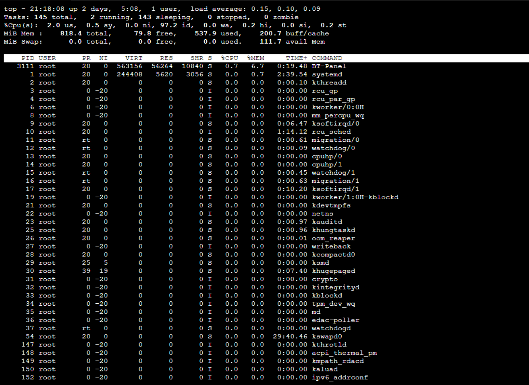Select the VIRT value 563156
This screenshot has height=385, width=529.
click(130, 66)
